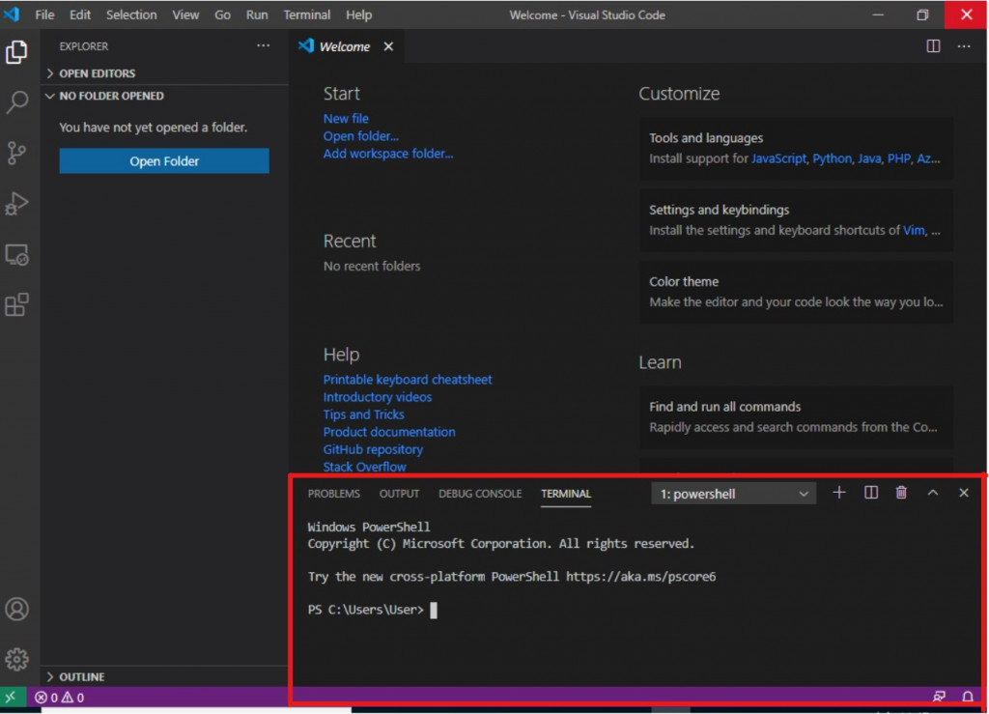Kill terminal with trash icon
This screenshot has width=989, height=714.
901,493
